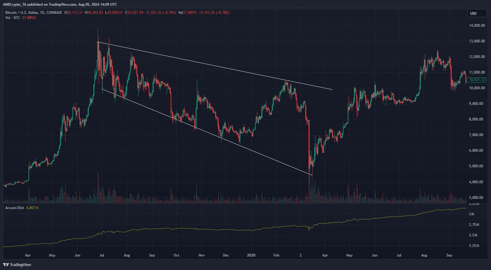Click the 2.5M Accum/Dist axis label
The image size is (491, 270).
click(473, 235)
